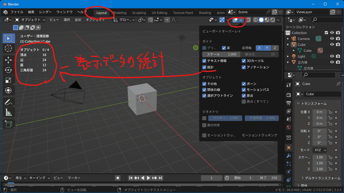
Task: Create a new scene with the copy icon
Action: (275, 12)
